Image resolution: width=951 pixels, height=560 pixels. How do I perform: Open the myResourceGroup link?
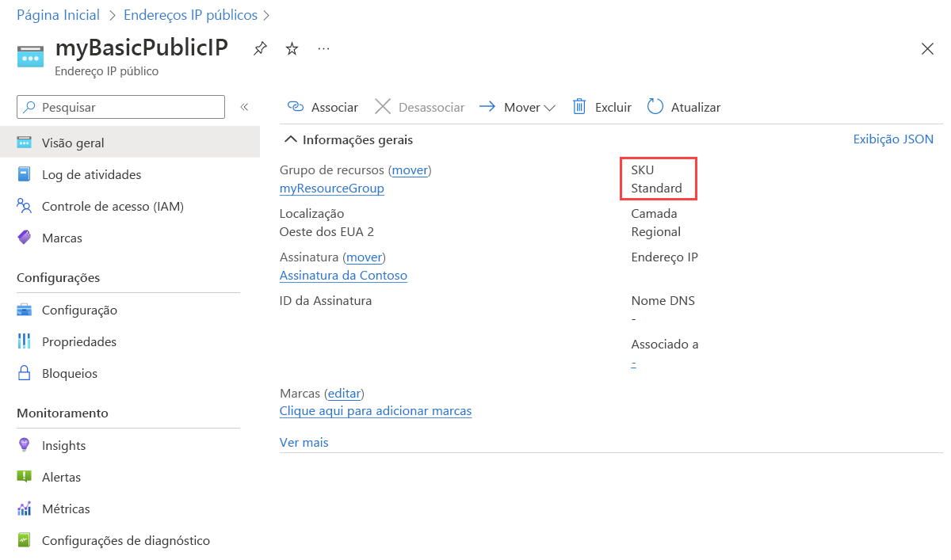point(331,189)
